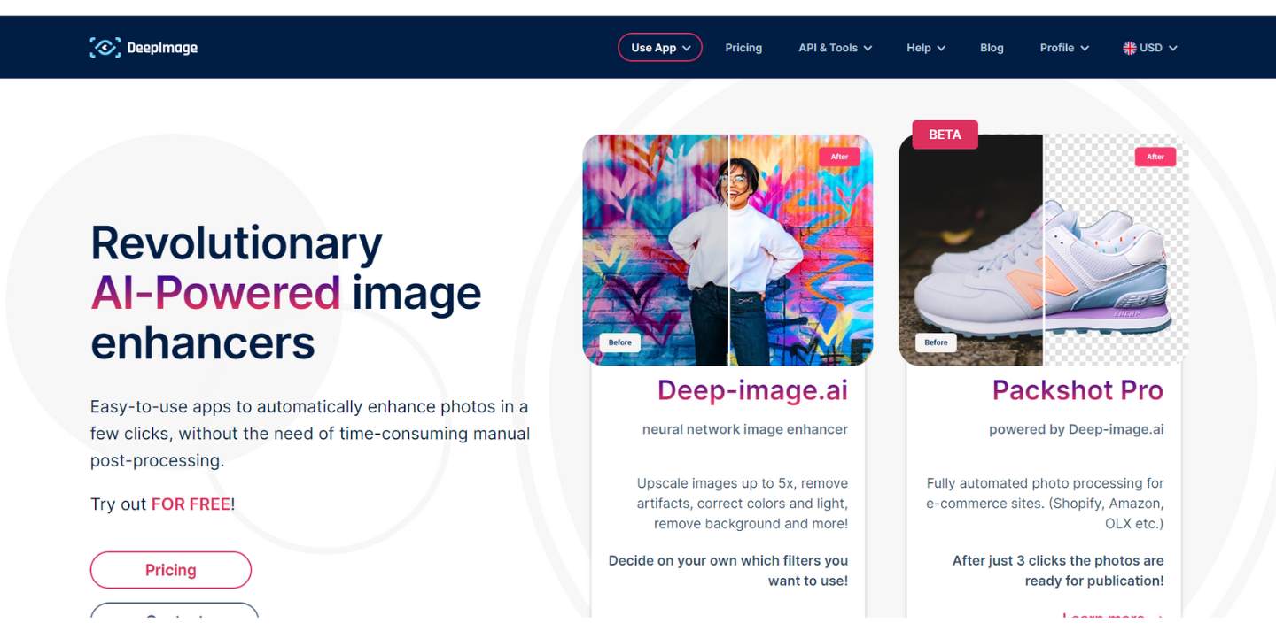Viewport: 1276px width, 631px height.
Task: Click the DeepImage eye logo
Action: click(x=105, y=48)
